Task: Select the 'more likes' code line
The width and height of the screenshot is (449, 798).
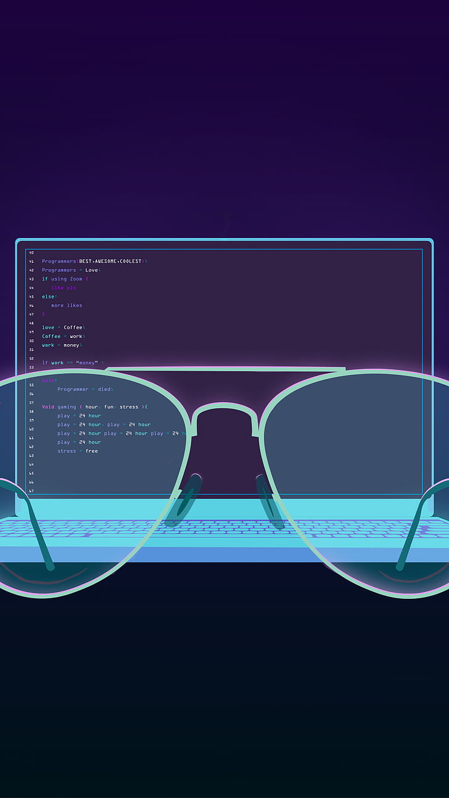Action: pos(67,305)
